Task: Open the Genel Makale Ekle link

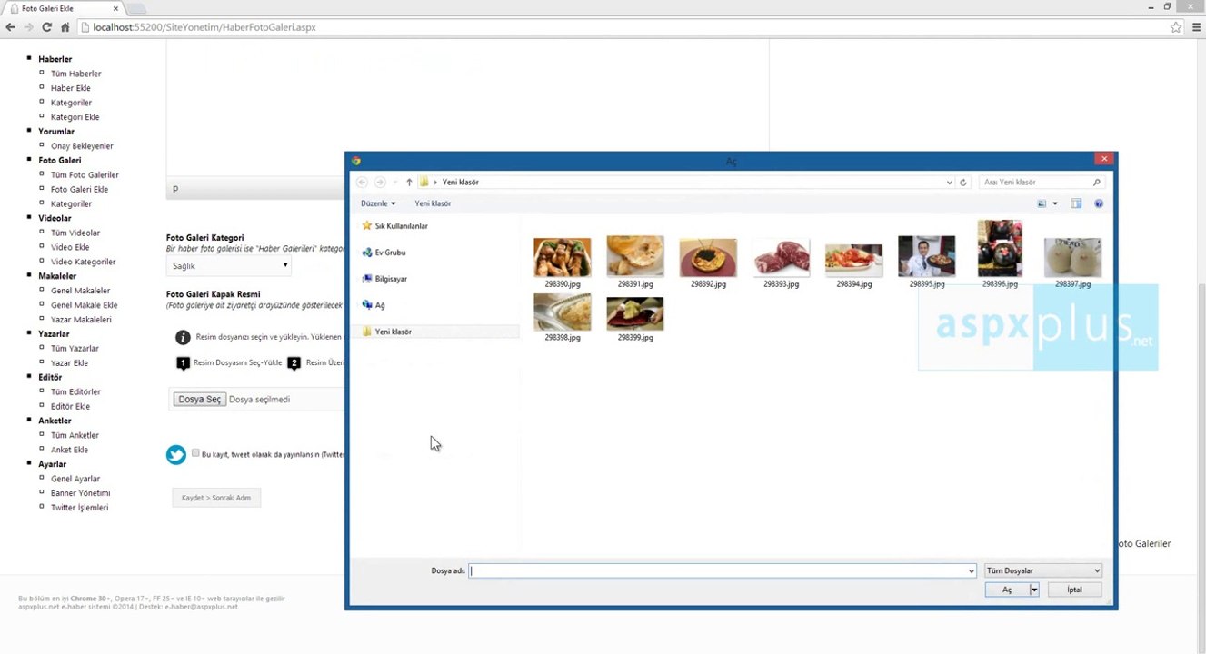Action: click(85, 305)
